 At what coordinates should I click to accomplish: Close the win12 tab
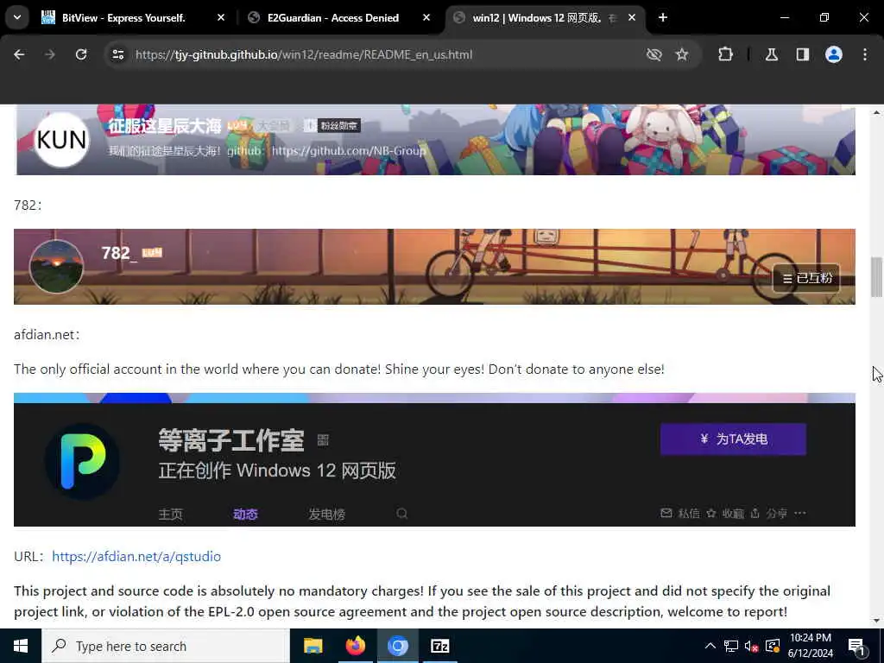(x=632, y=17)
